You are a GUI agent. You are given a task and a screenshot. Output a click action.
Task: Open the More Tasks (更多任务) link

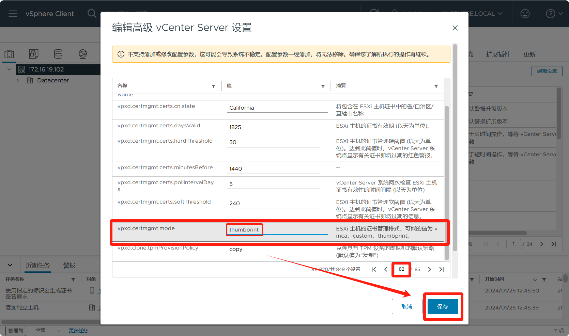pyautogui.click(x=78, y=331)
